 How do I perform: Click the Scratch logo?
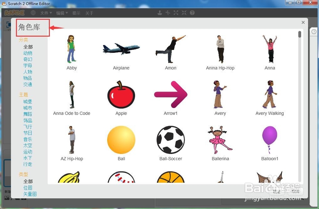click(x=14, y=13)
